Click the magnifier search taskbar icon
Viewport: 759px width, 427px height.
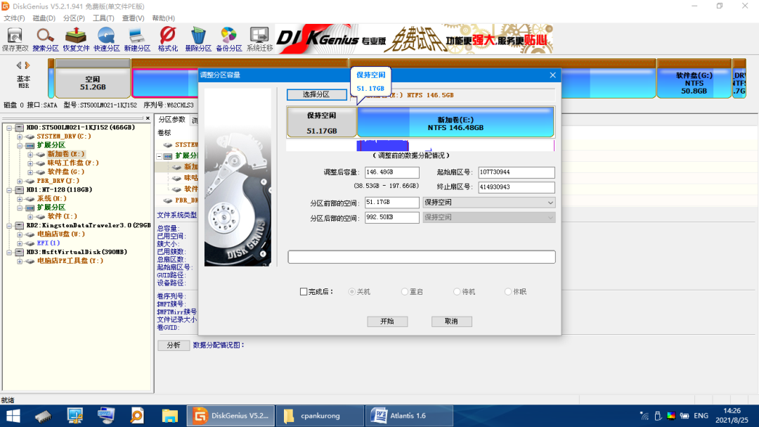(138, 416)
